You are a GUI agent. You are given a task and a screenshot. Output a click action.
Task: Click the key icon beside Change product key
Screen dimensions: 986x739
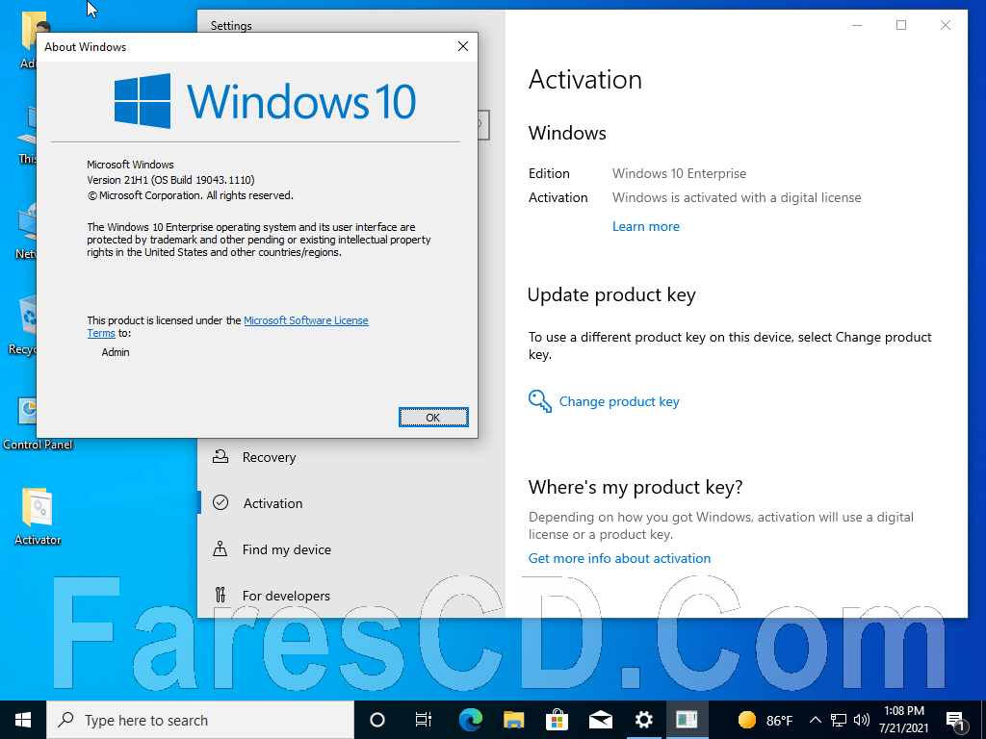click(x=539, y=401)
